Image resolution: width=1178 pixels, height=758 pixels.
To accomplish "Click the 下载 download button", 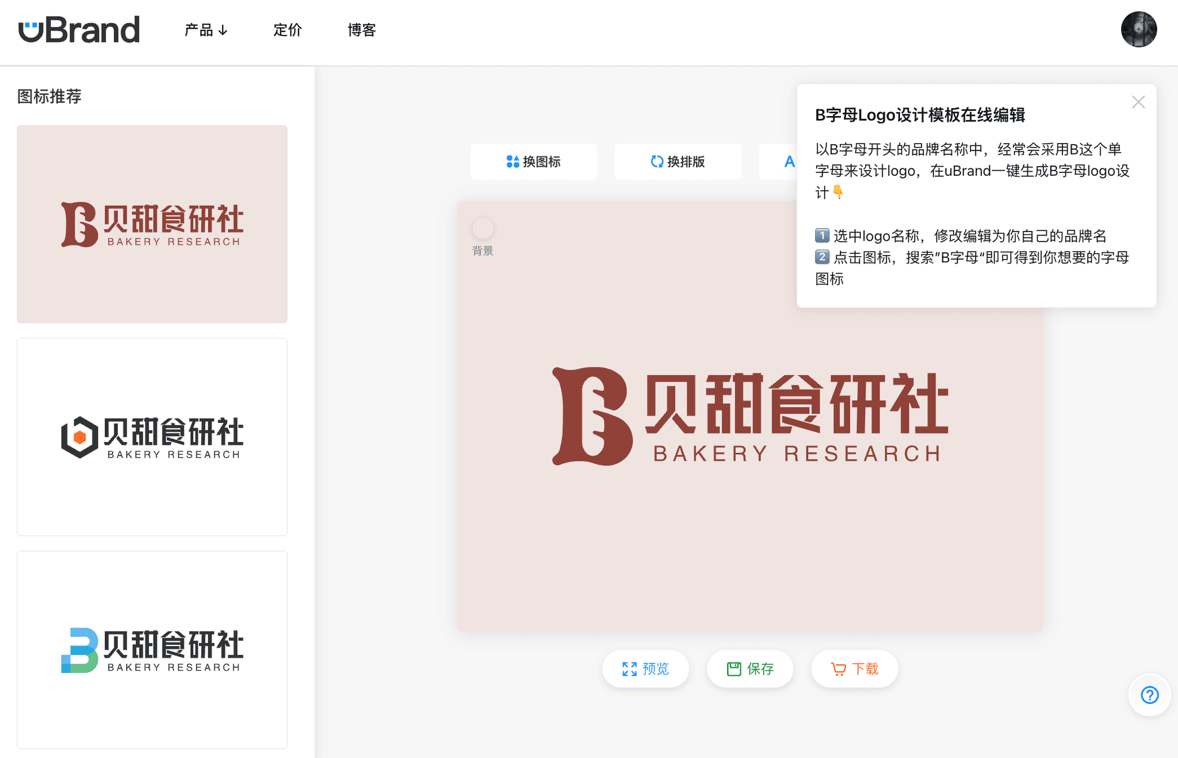I will (854, 668).
